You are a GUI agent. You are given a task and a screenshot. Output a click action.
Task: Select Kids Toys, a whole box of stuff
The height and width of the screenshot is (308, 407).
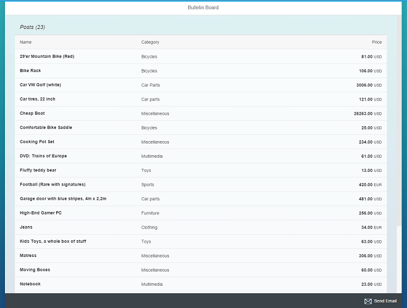pyautogui.click(x=53, y=241)
